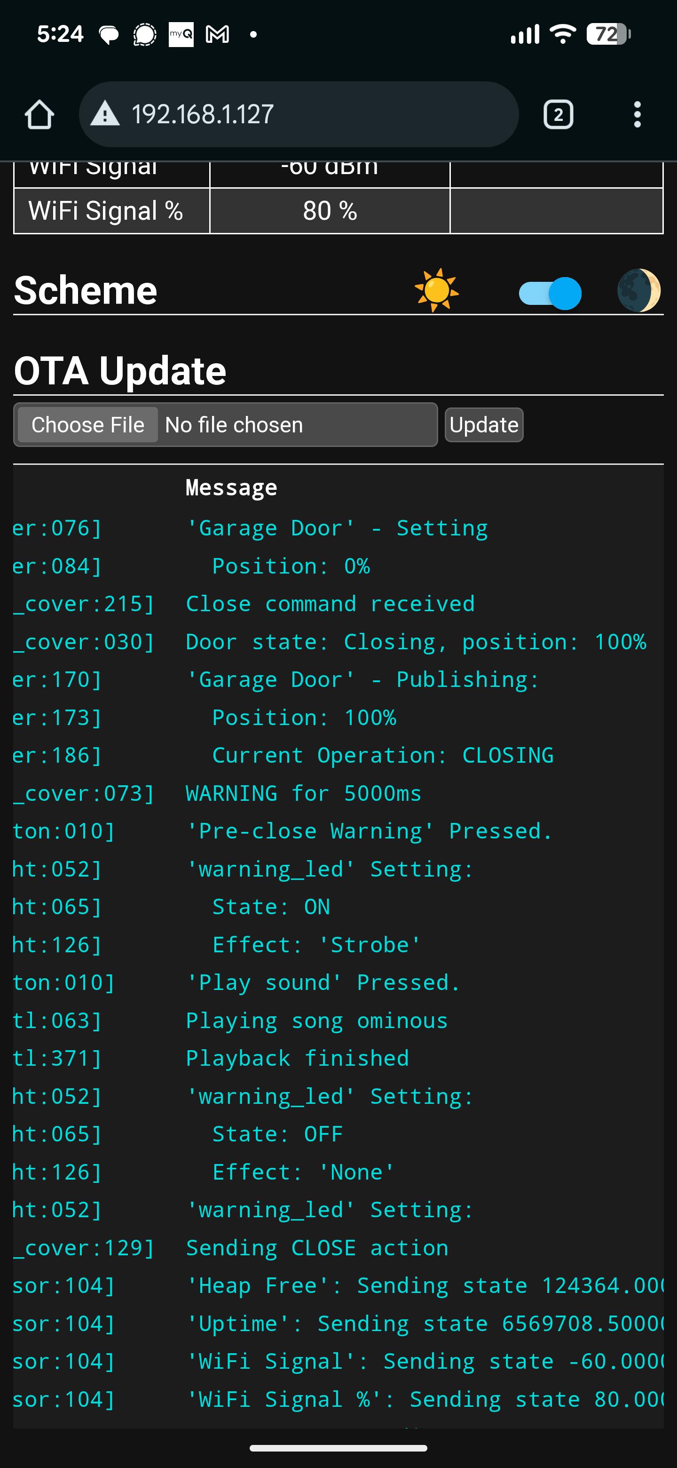Open the tab switcher showing 2 tabs
The width and height of the screenshot is (677, 1468).
[x=558, y=114]
